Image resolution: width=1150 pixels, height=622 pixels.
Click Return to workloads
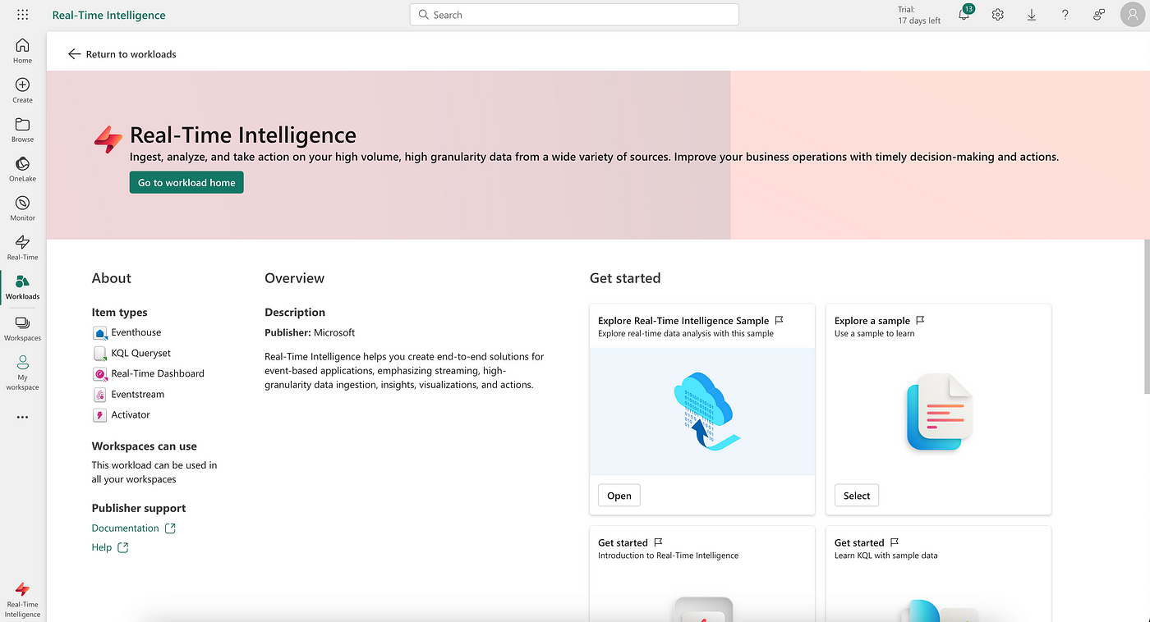tap(122, 54)
